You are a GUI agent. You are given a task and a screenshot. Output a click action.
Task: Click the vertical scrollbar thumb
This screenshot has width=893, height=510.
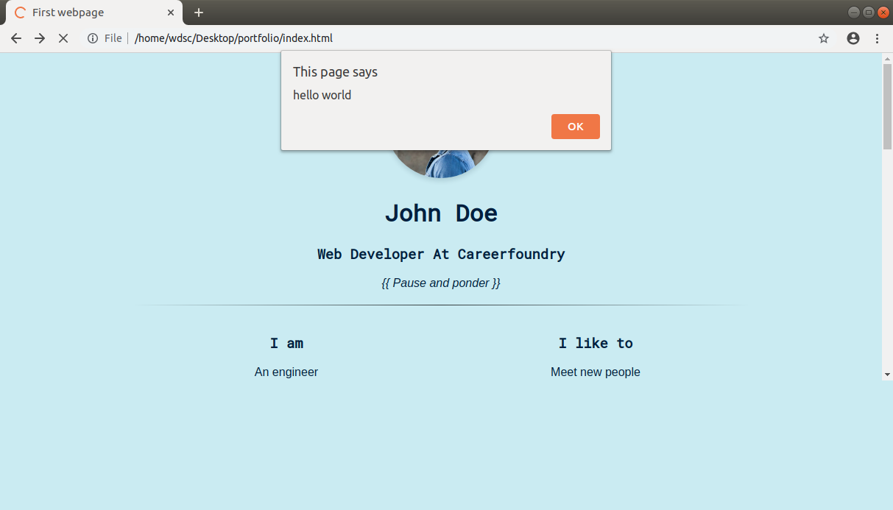point(887,107)
